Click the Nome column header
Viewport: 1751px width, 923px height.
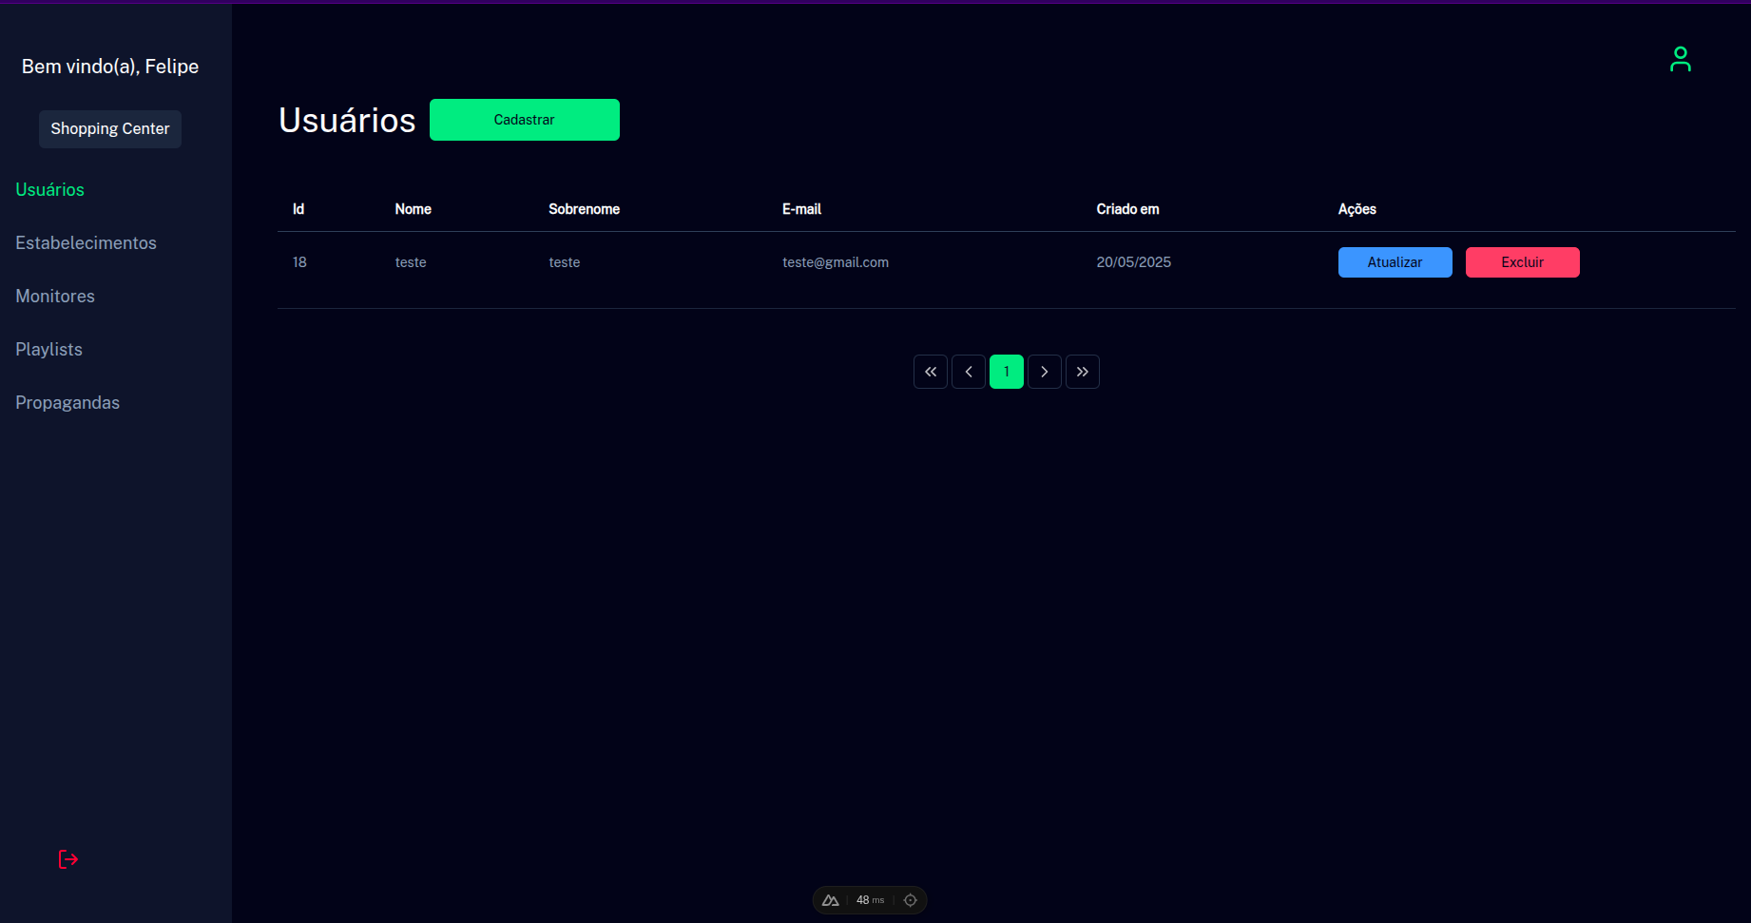coord(414,209)
